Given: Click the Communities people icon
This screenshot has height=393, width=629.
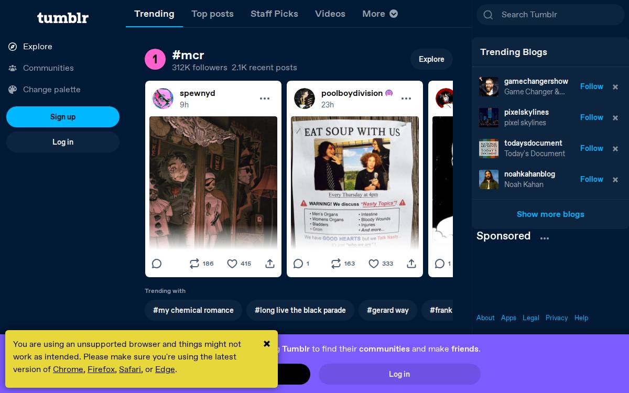Looking at the screenshot, I should coord(13,68).
